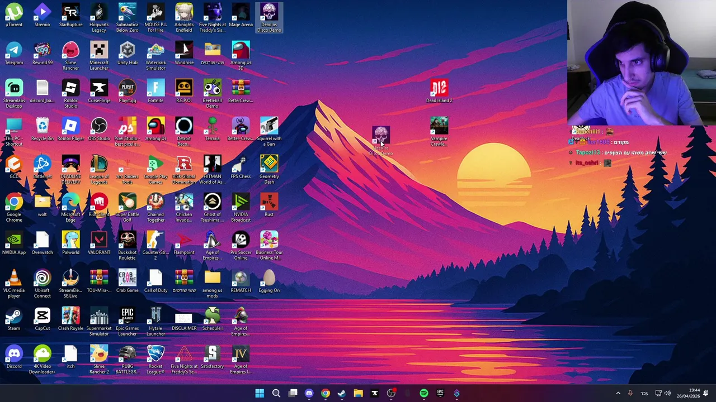
Task: Open the taskbar notification bell
Action: (706, 393)
